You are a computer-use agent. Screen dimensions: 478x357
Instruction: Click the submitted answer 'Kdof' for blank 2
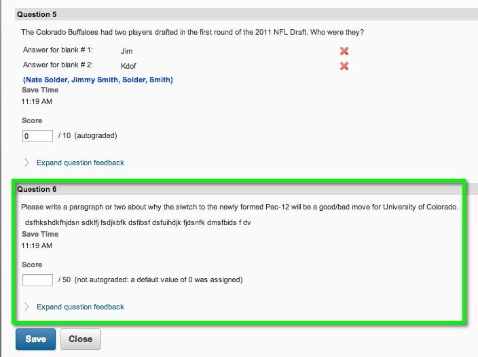point(128,66)
